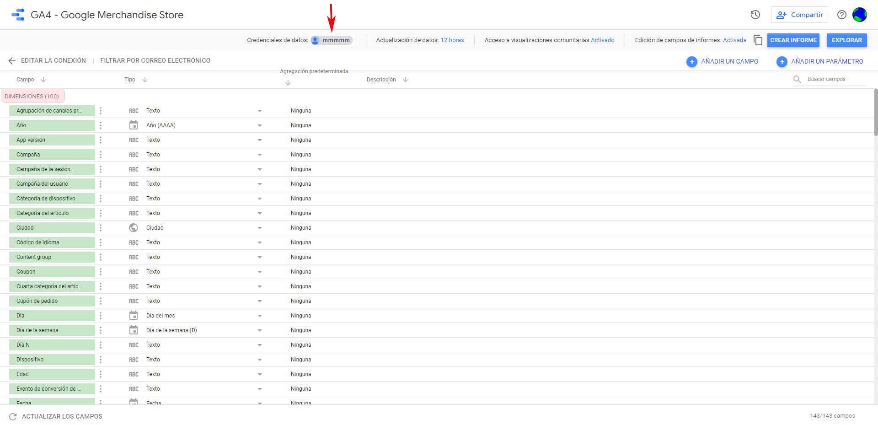
Task: Open three-dot menu for App version
Action: click(x=101, y=140)
